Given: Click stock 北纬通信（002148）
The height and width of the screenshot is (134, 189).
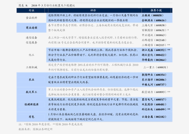Looking at the screenshot, I should pos(154,40).
